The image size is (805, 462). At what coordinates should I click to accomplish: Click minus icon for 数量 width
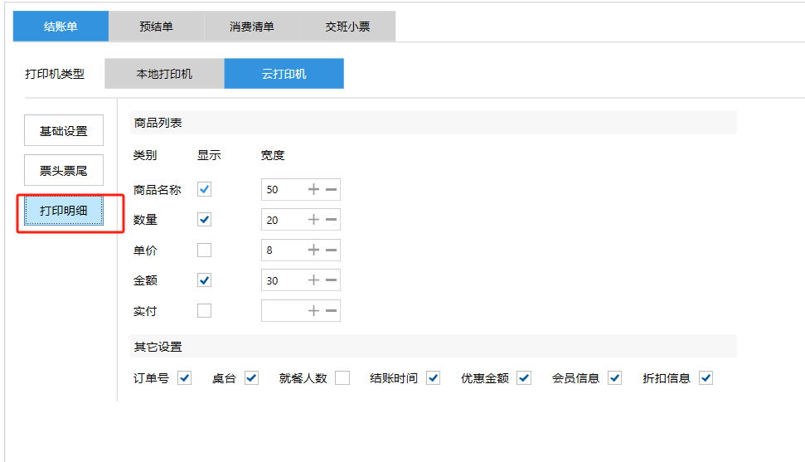[x=331, y=220]
